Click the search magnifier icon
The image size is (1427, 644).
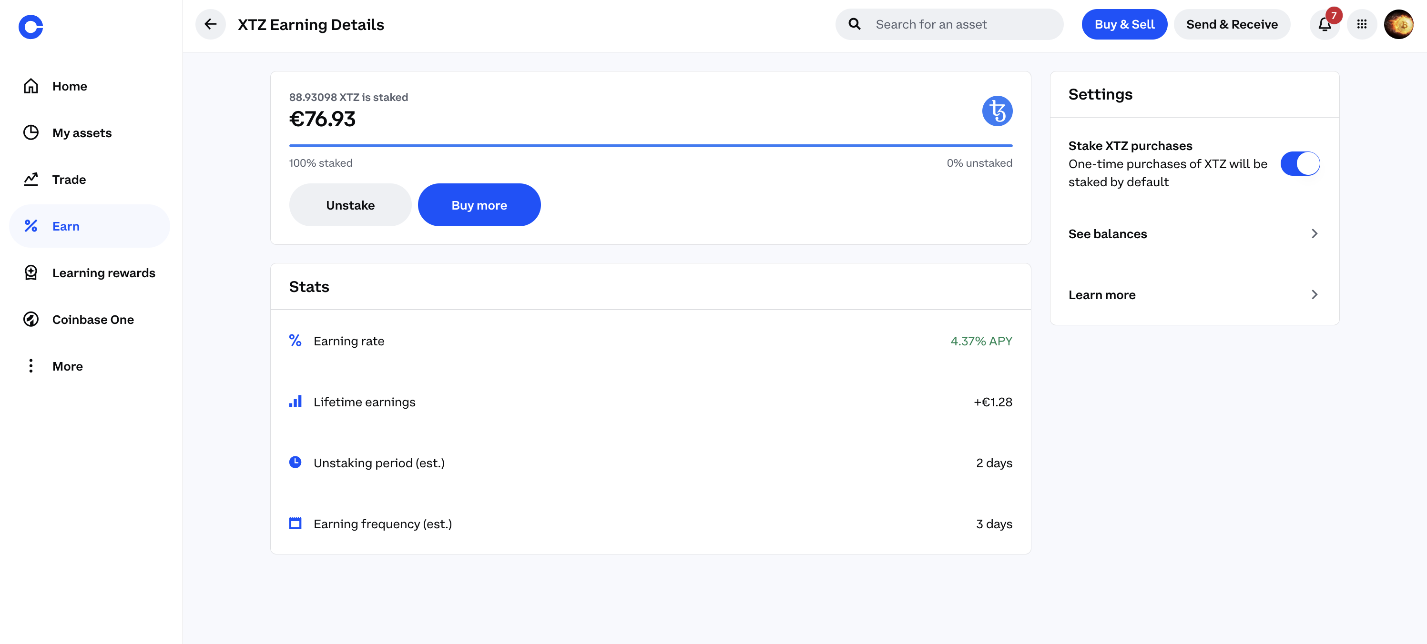[855, 24]
